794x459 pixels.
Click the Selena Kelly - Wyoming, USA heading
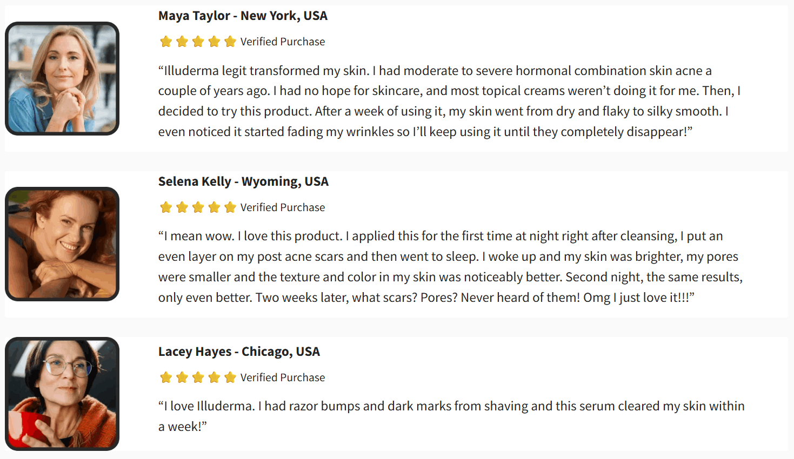click(243, 181)
